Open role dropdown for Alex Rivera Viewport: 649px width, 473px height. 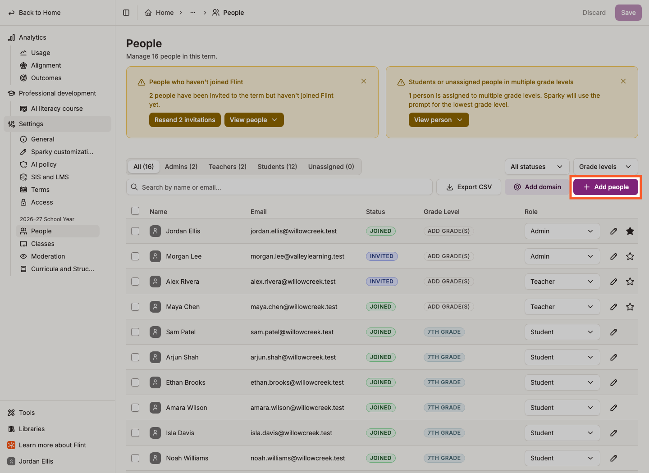coord(562,282)
